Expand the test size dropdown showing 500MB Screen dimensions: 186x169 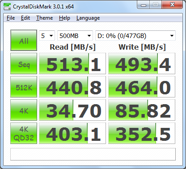point(75,36)
